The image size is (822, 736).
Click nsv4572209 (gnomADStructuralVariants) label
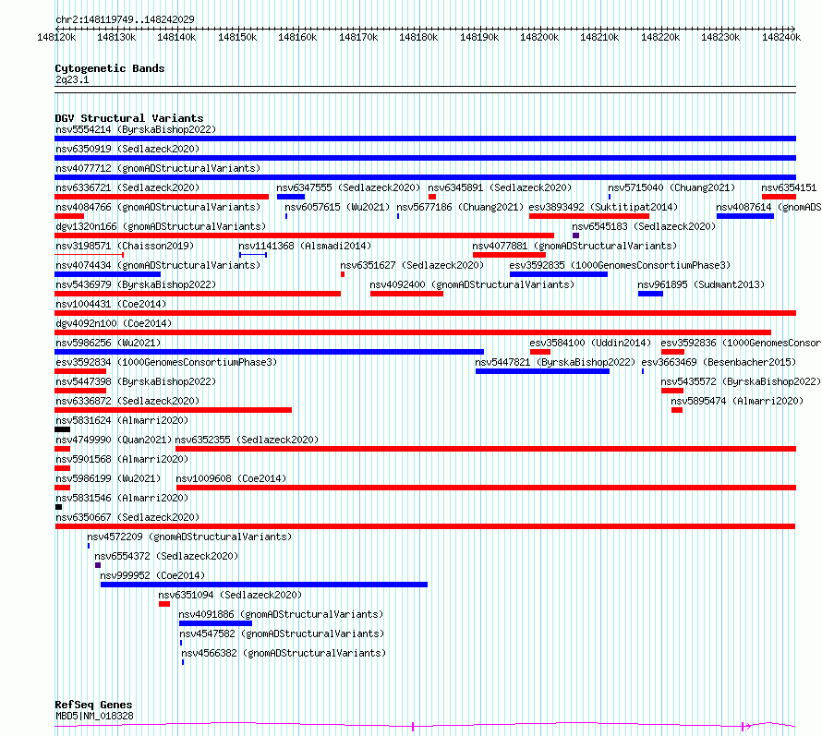point(189,537)
